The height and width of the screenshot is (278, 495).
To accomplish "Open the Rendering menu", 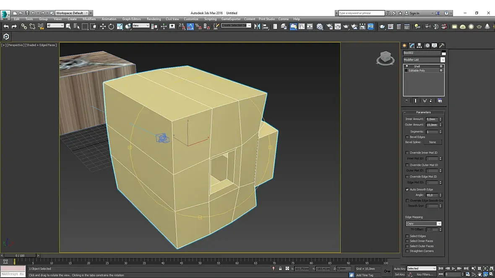I will tap(154, 19).
